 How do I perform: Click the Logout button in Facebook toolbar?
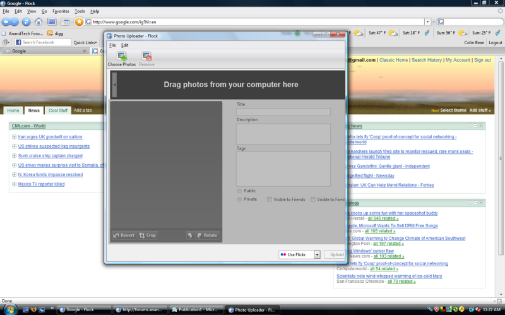pos(495,42)
